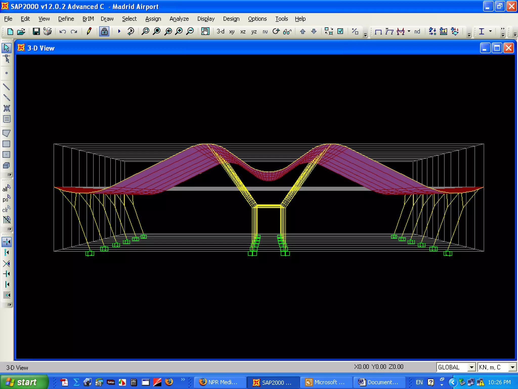This screenshot has height=389, width=518.
Task: Click the Rotate 3D View icon
Action: [276, 31]
